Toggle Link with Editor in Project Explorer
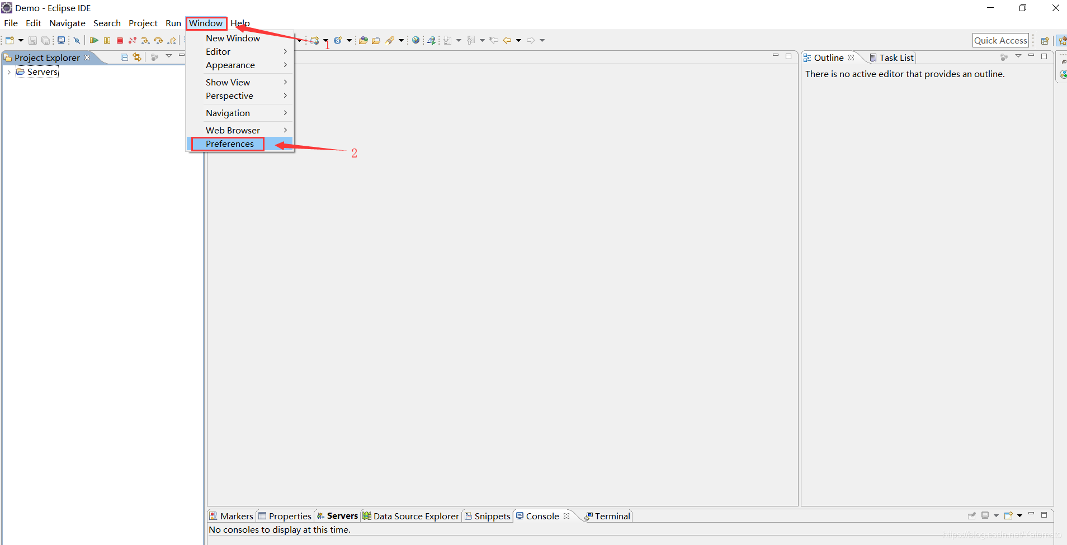Viewport: 1067px width, 545px height. pyautogui.click(x=137, y=58)
